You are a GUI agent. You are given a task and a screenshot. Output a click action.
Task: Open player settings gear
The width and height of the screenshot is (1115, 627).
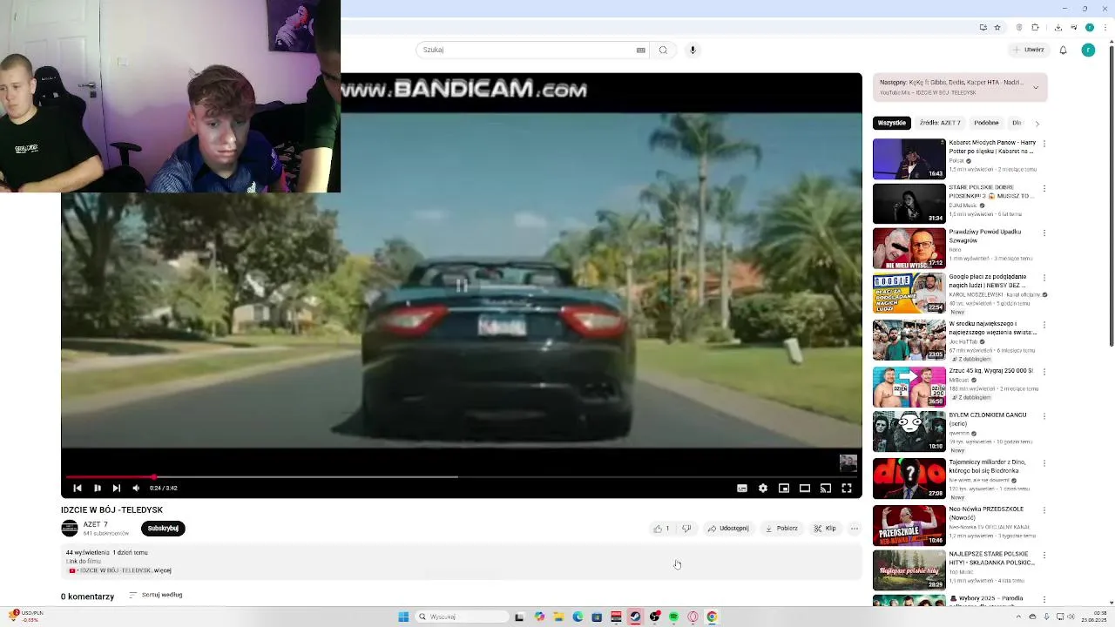pyautogui.click(x=763, y=489)
